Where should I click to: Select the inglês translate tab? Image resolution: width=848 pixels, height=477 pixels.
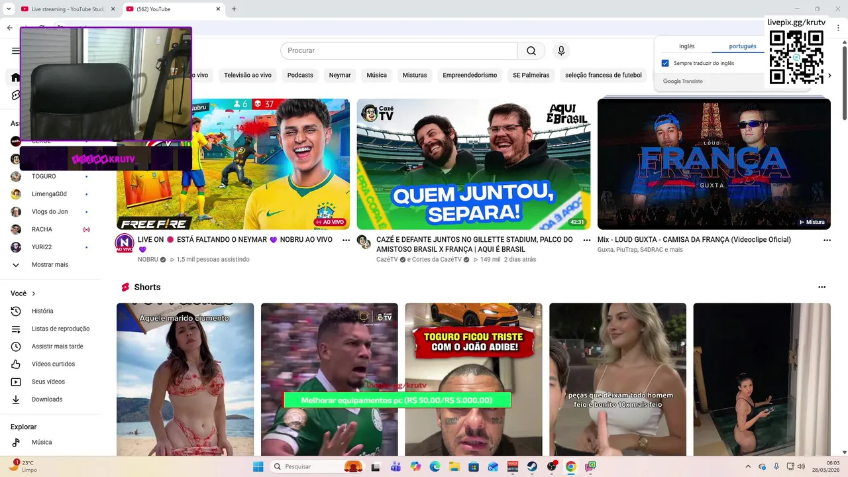pyautogui.click(x=686, y=46)
